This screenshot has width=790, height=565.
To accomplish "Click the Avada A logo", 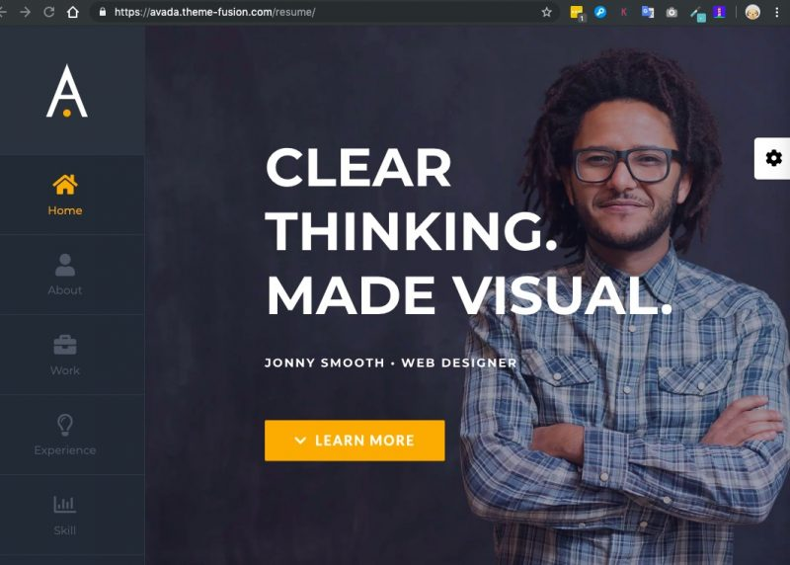I will coord(67,91).
